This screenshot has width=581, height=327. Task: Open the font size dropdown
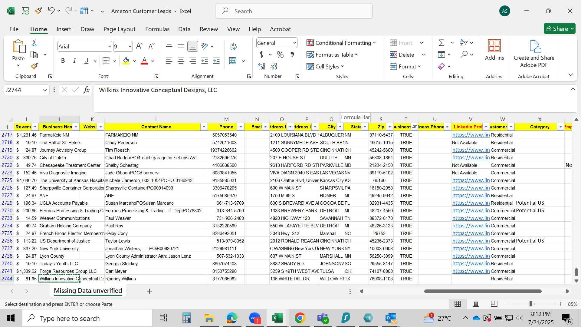point(130,47)
